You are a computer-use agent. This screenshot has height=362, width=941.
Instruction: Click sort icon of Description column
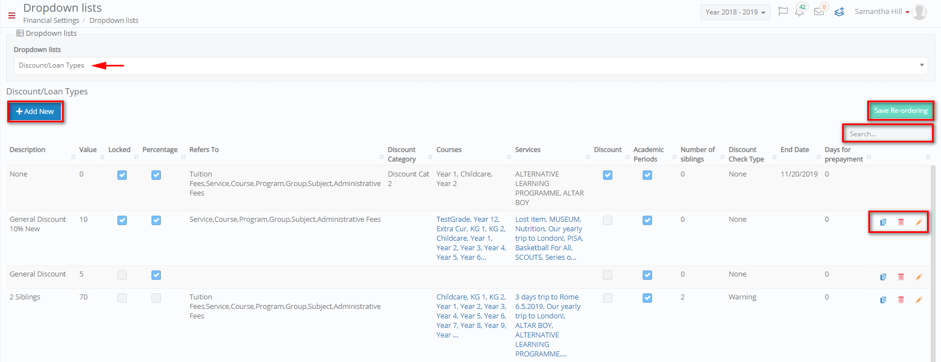click(x=73, y=158)
